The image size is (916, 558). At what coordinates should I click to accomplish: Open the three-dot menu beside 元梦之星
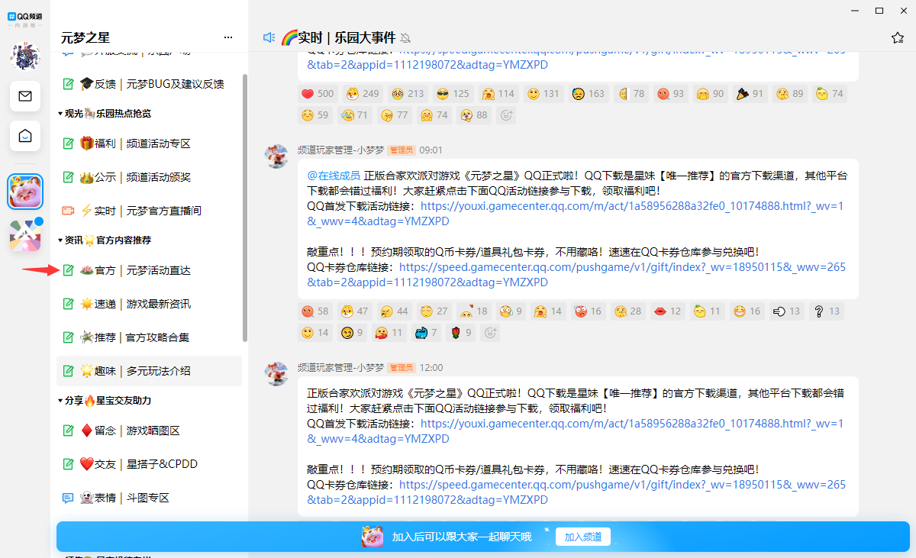tap(228, 37)
